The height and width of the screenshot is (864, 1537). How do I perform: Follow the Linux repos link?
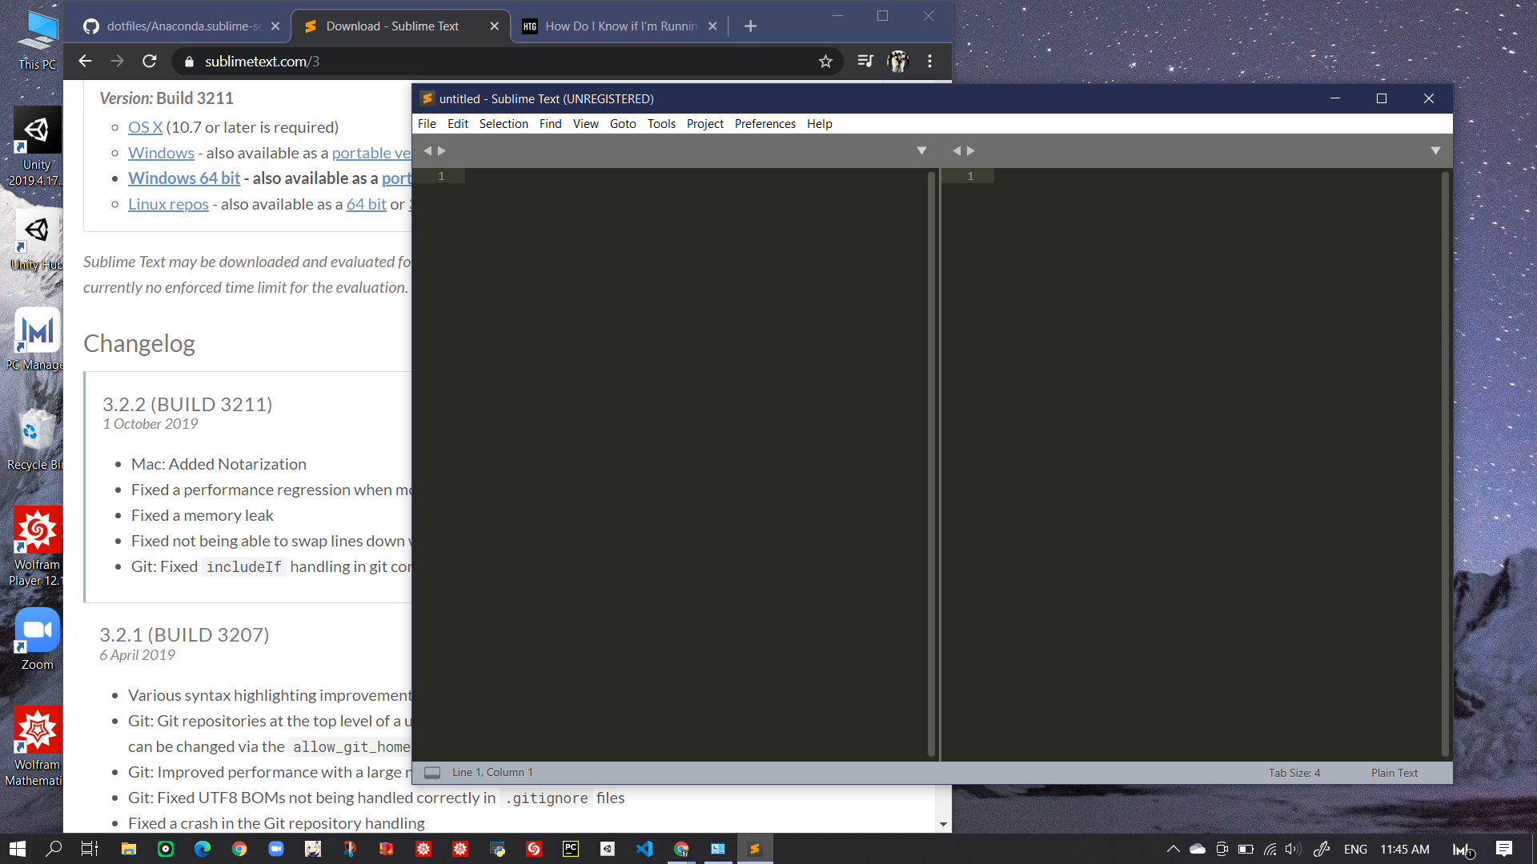point(168,204)
